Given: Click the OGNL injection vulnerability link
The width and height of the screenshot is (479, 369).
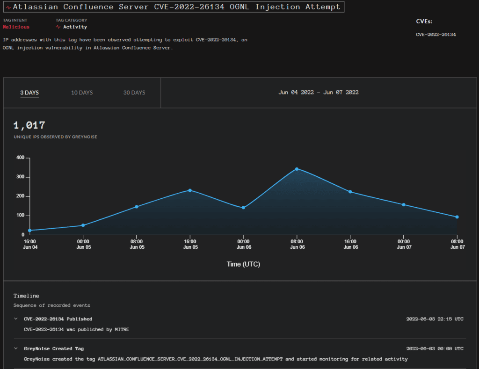Looking at the screenshot, I should pyautogui.click(x=43, y=48).
